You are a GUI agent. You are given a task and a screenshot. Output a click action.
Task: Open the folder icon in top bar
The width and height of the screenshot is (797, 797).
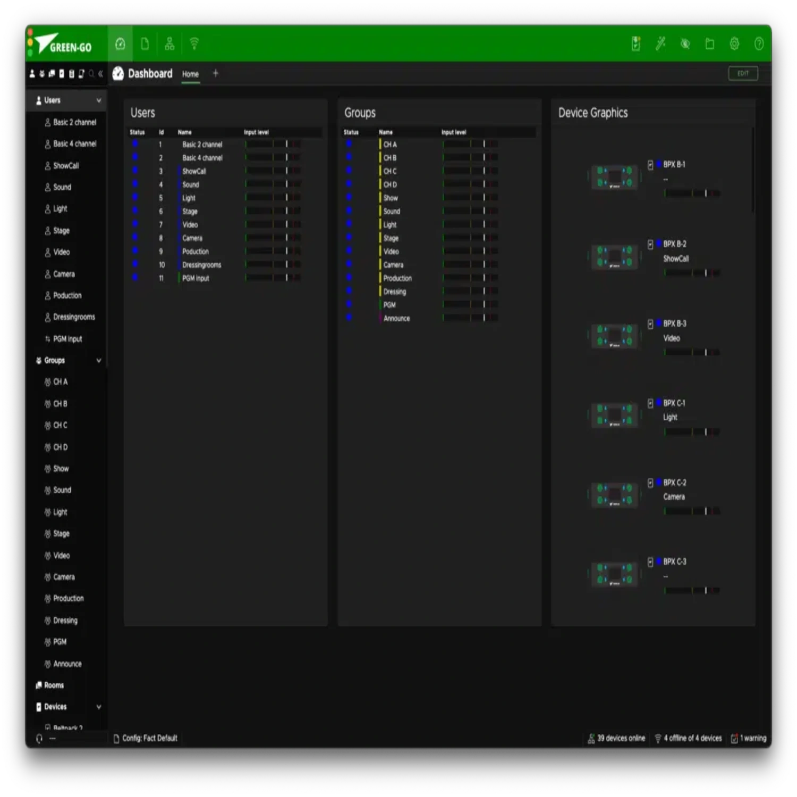(x=709, y=44)
